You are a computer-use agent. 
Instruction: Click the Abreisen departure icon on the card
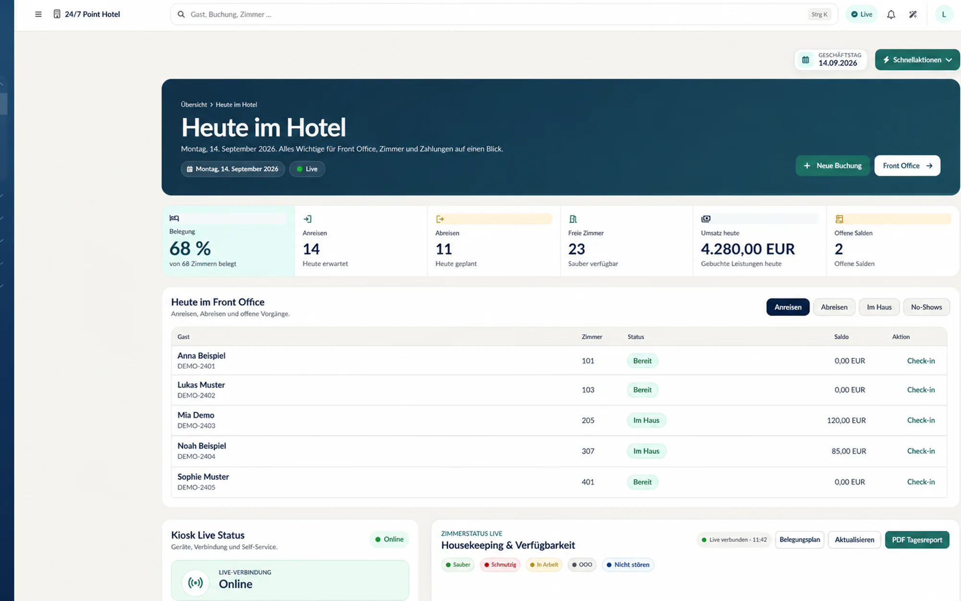click(440, 219)
